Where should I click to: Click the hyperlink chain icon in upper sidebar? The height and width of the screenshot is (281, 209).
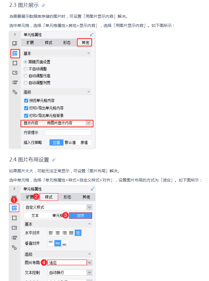point(15,92)
